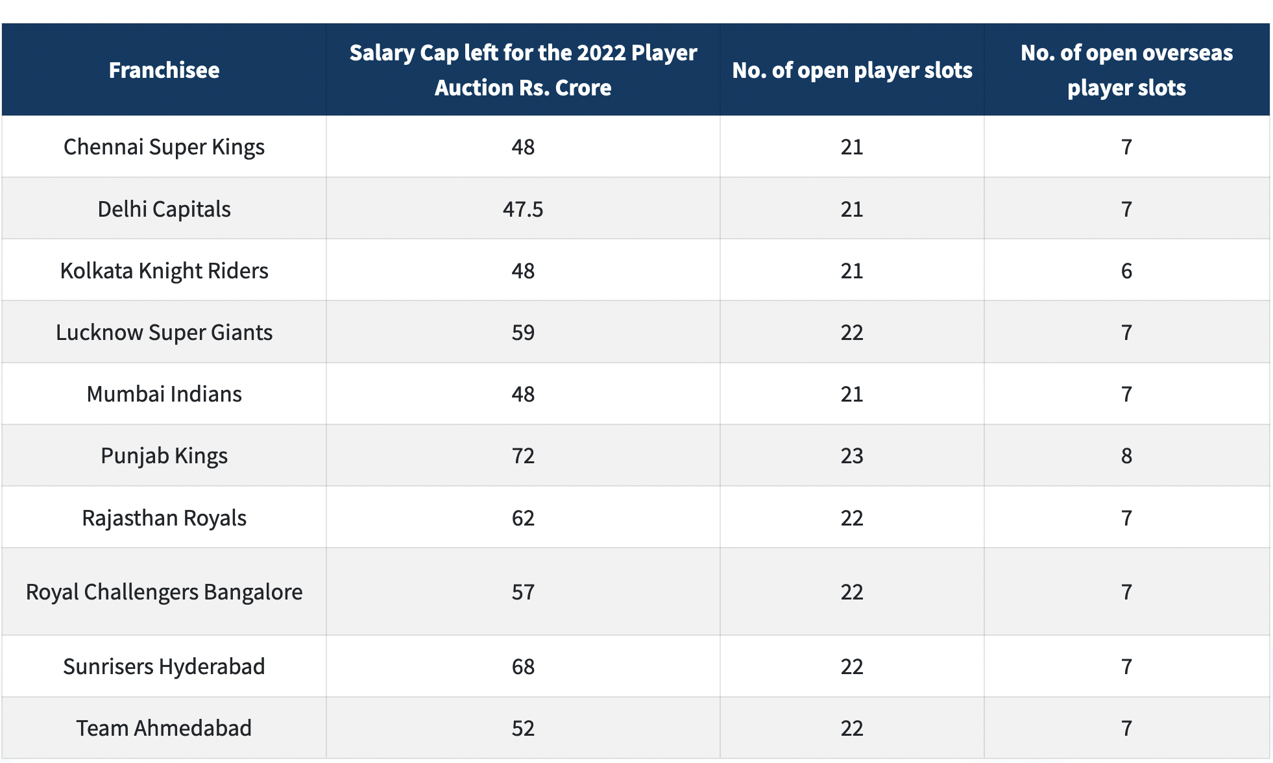Screen dimensions: 1273x763
Task: Click the No. of open player slots header
Action: (x=852, y=70)
